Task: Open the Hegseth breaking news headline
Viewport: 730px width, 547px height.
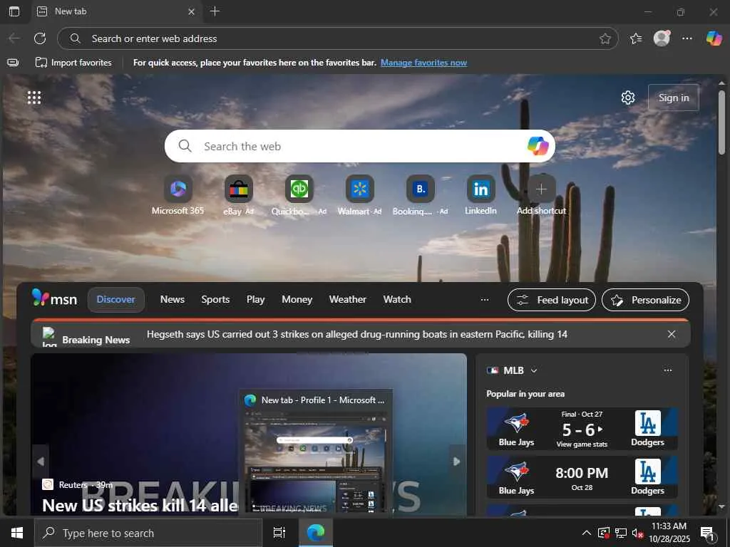Action: (357, 334)
